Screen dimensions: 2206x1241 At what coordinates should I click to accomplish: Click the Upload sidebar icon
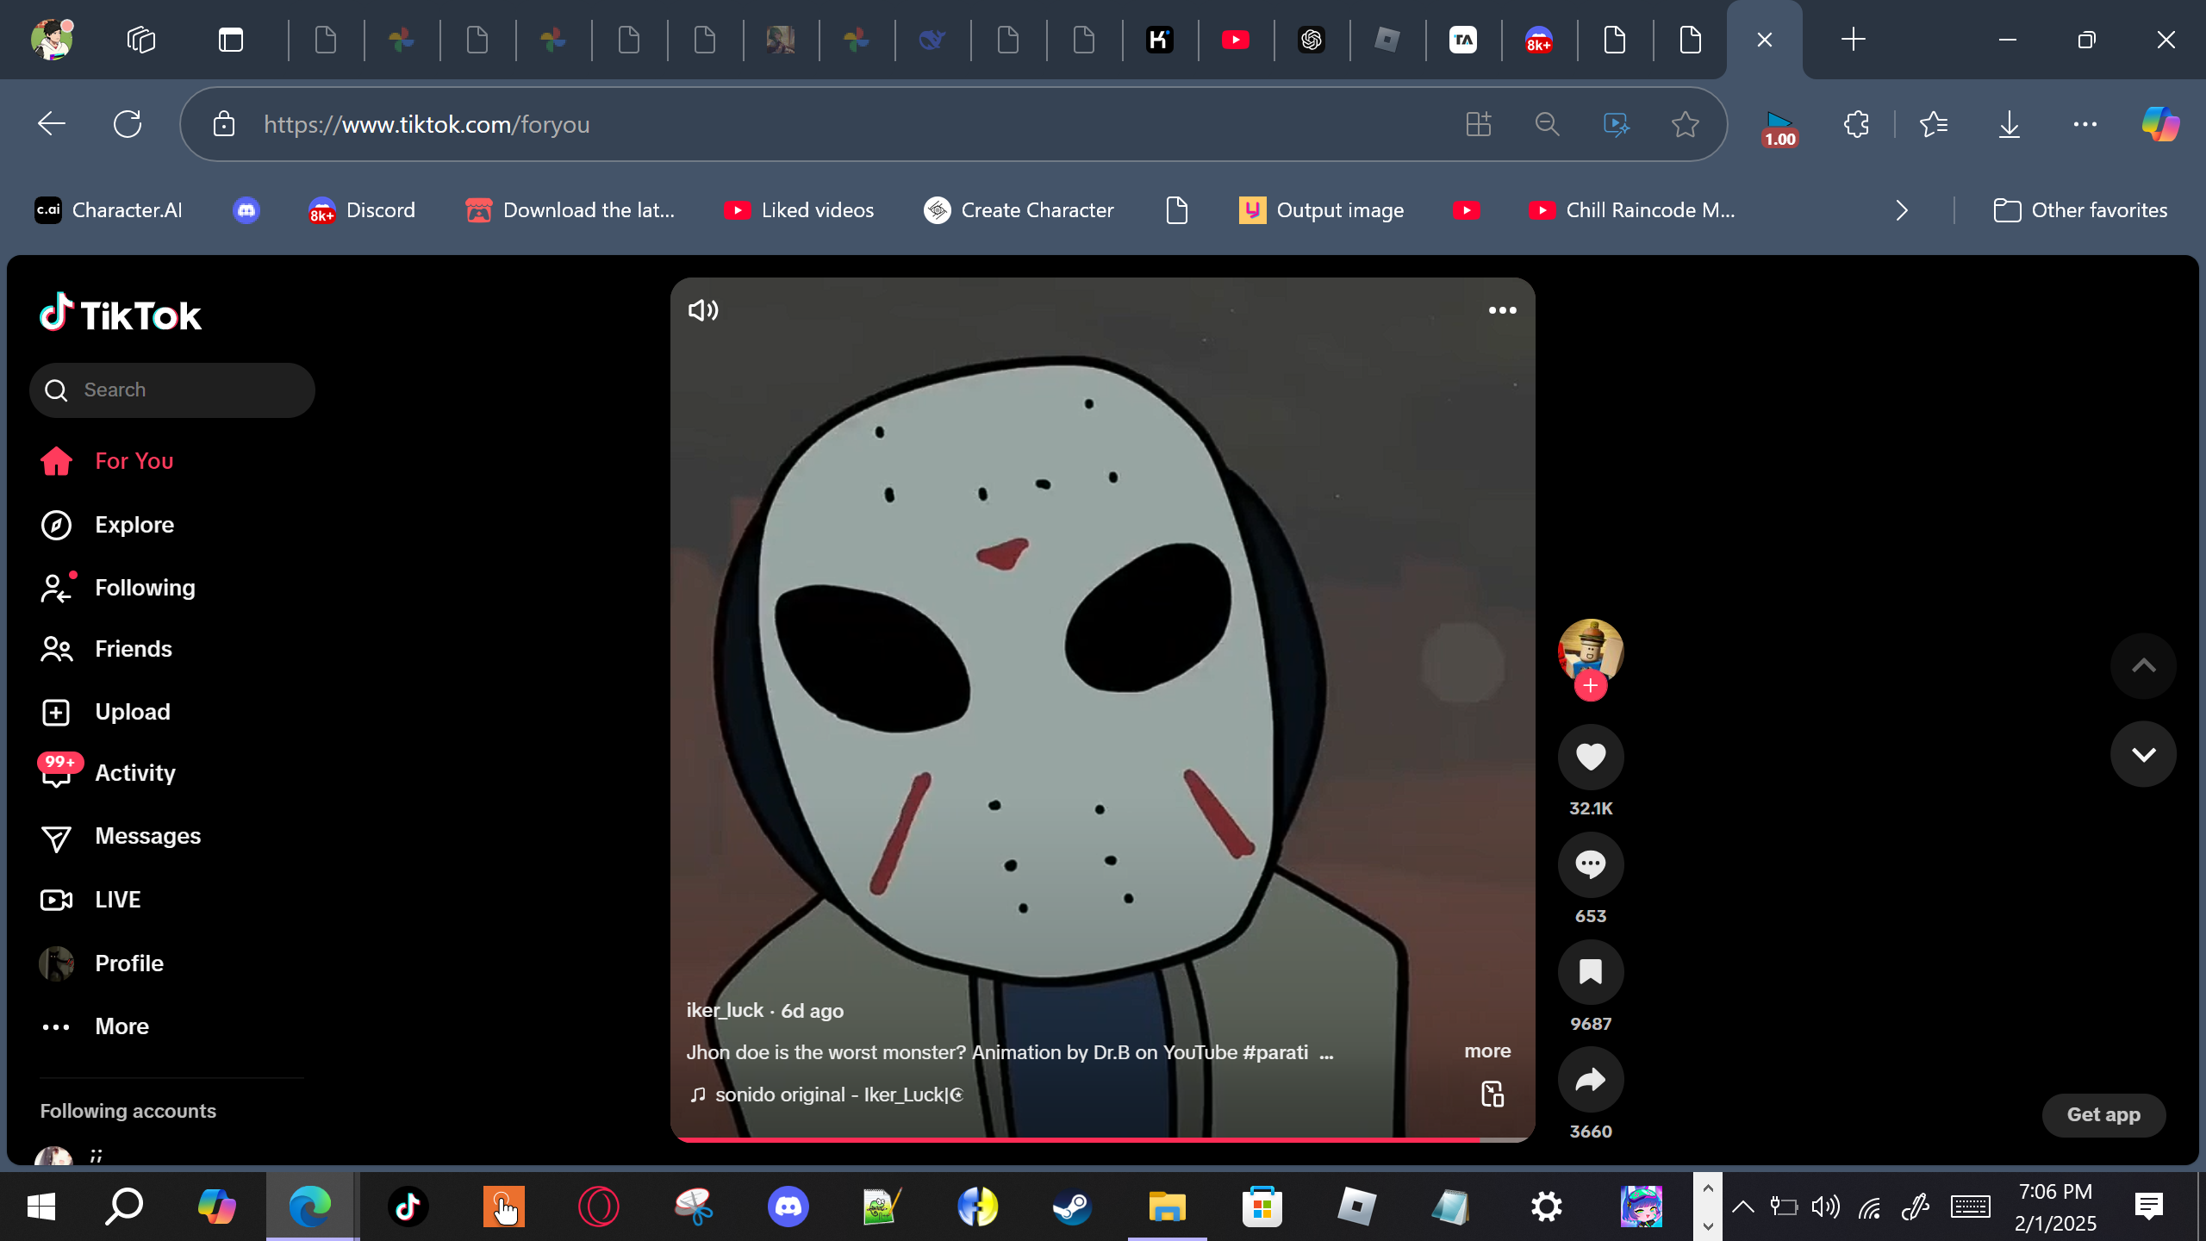(x=57, y=712)
